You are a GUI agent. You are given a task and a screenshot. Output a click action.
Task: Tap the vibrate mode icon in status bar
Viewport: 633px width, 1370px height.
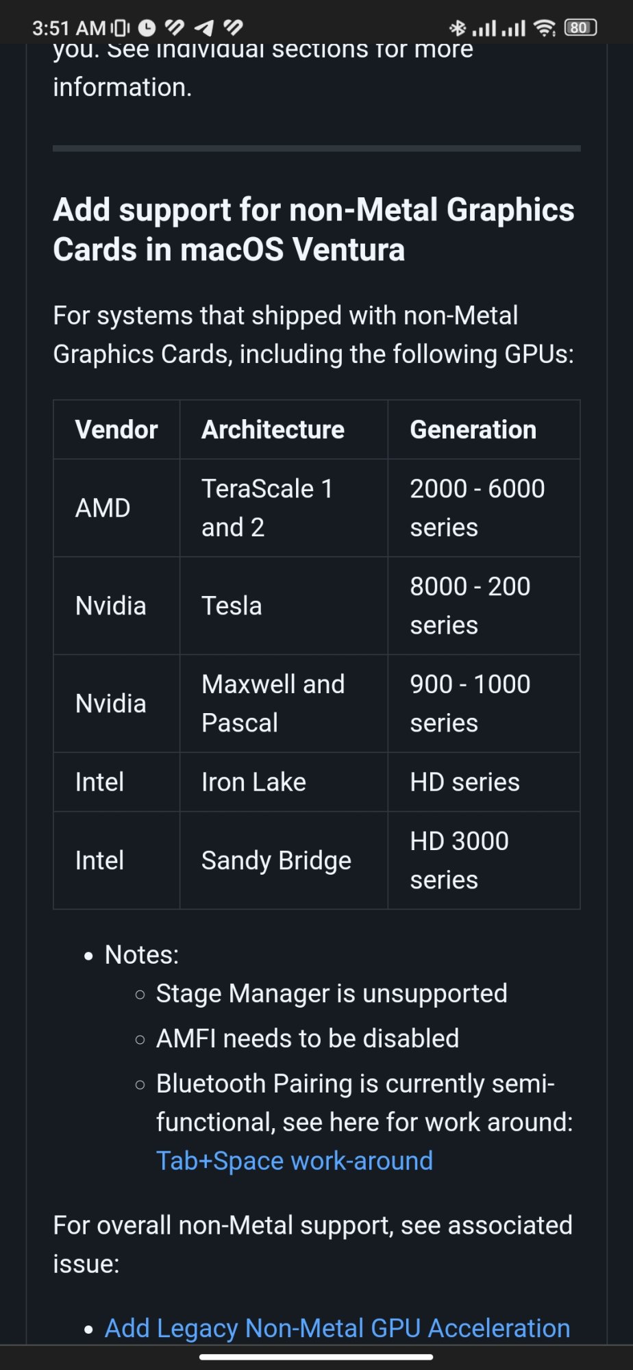point(120,28)
